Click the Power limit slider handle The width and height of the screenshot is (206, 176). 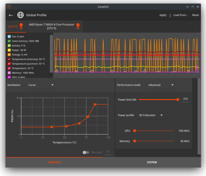click(178, 99)
